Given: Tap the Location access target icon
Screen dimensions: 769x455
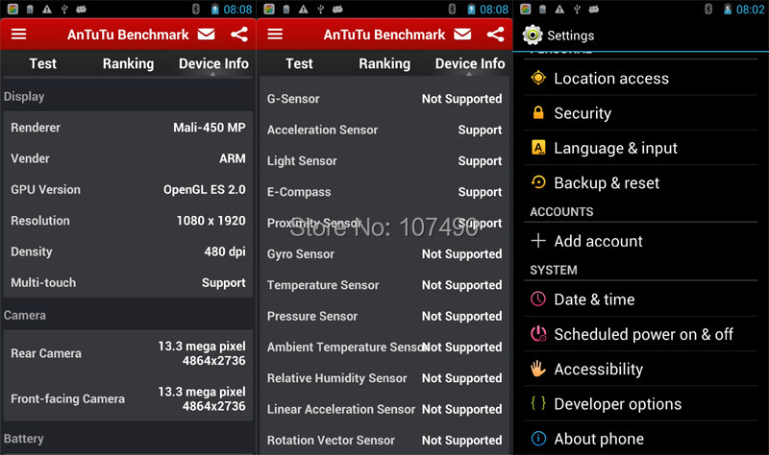Looking at the screenshot, I should 538,78.
